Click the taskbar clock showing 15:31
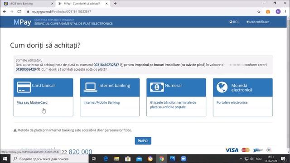The width and height of the screenshot is (290, 163). point(271,159)
